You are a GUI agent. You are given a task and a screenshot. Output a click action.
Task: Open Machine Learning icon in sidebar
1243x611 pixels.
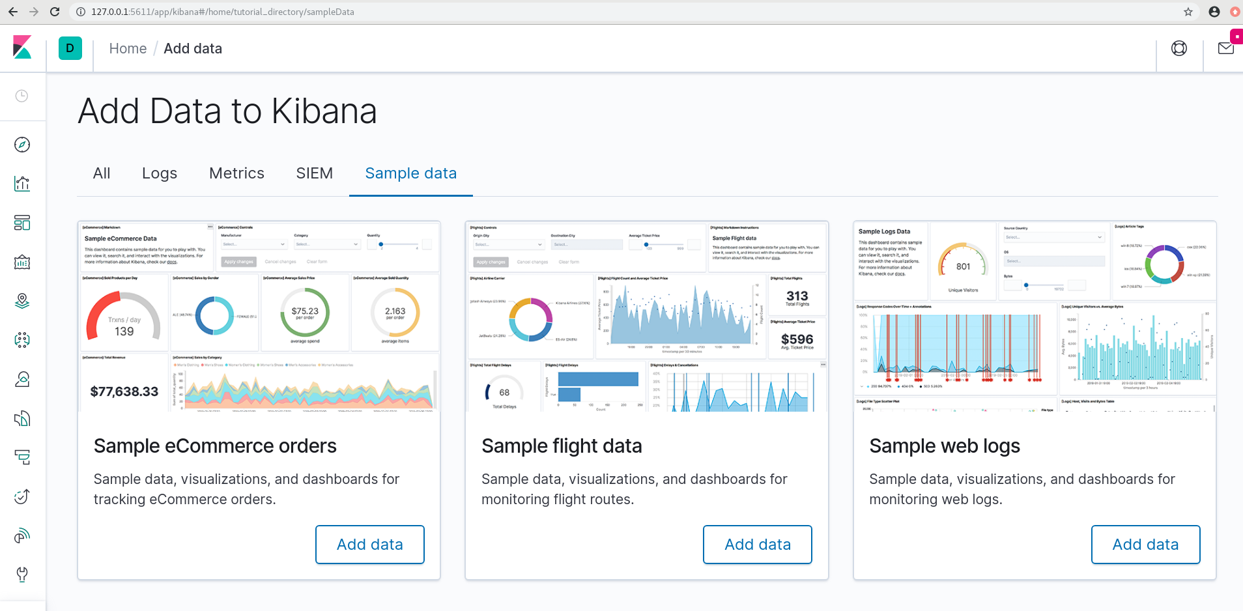(22, 340)
